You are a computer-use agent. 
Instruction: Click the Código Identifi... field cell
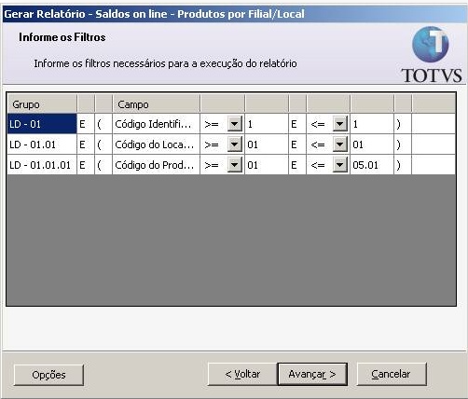pyautogui.click(x=156, y=124)
